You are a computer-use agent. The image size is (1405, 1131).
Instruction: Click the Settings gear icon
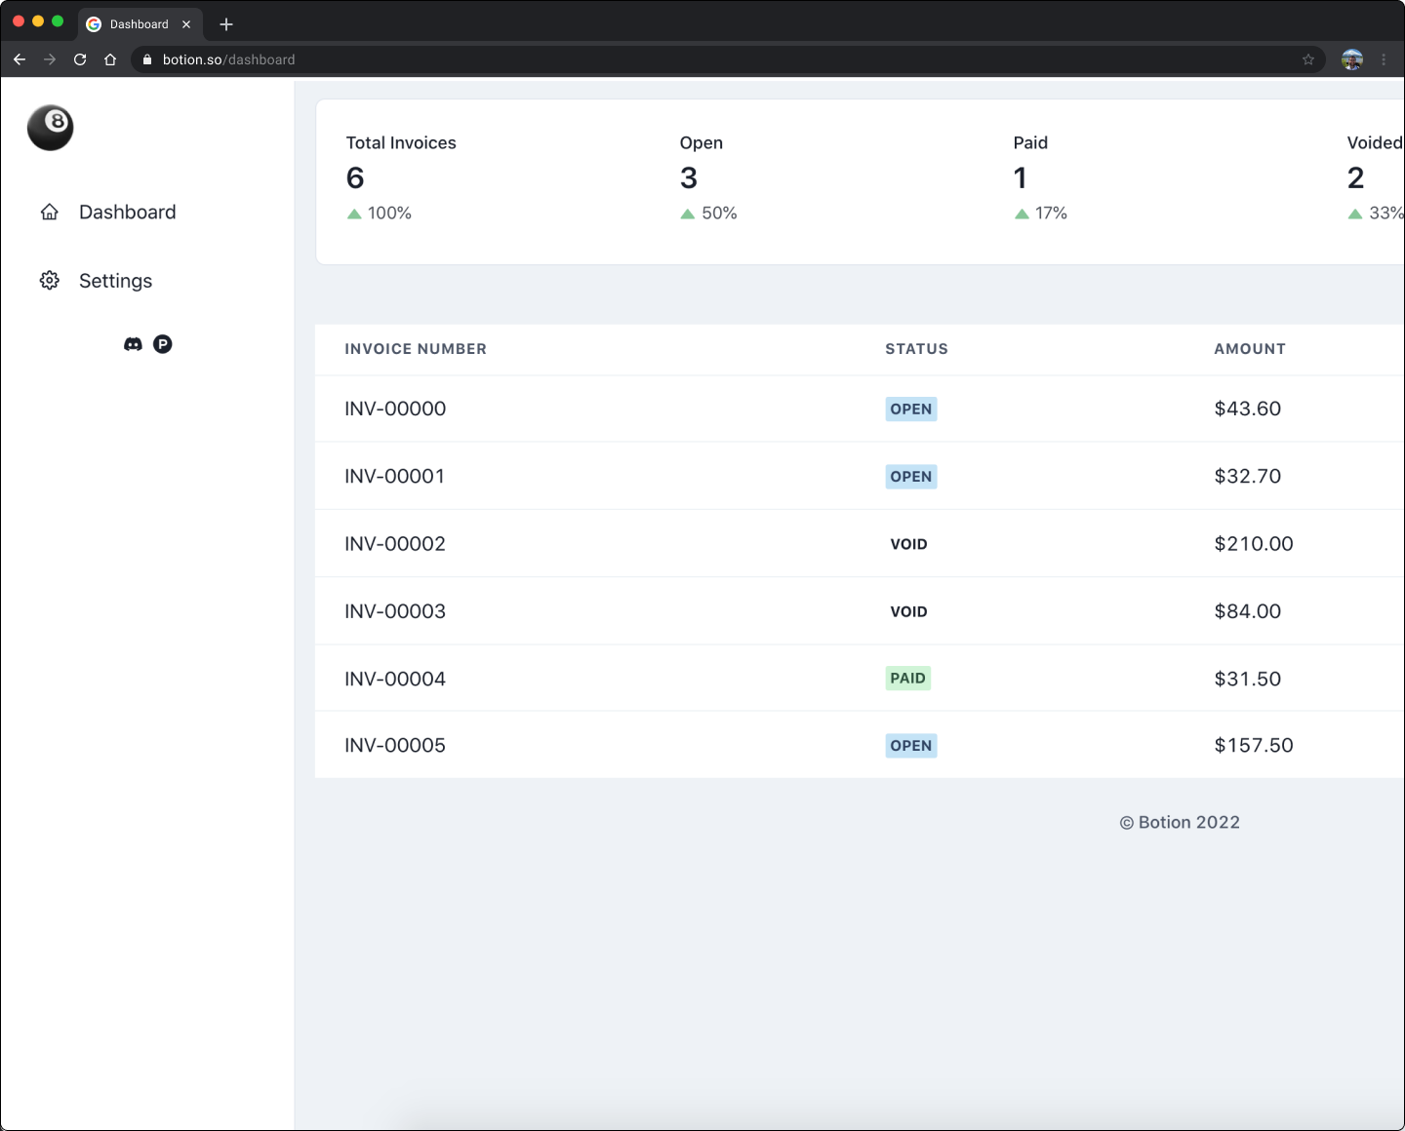click(50, 281)
